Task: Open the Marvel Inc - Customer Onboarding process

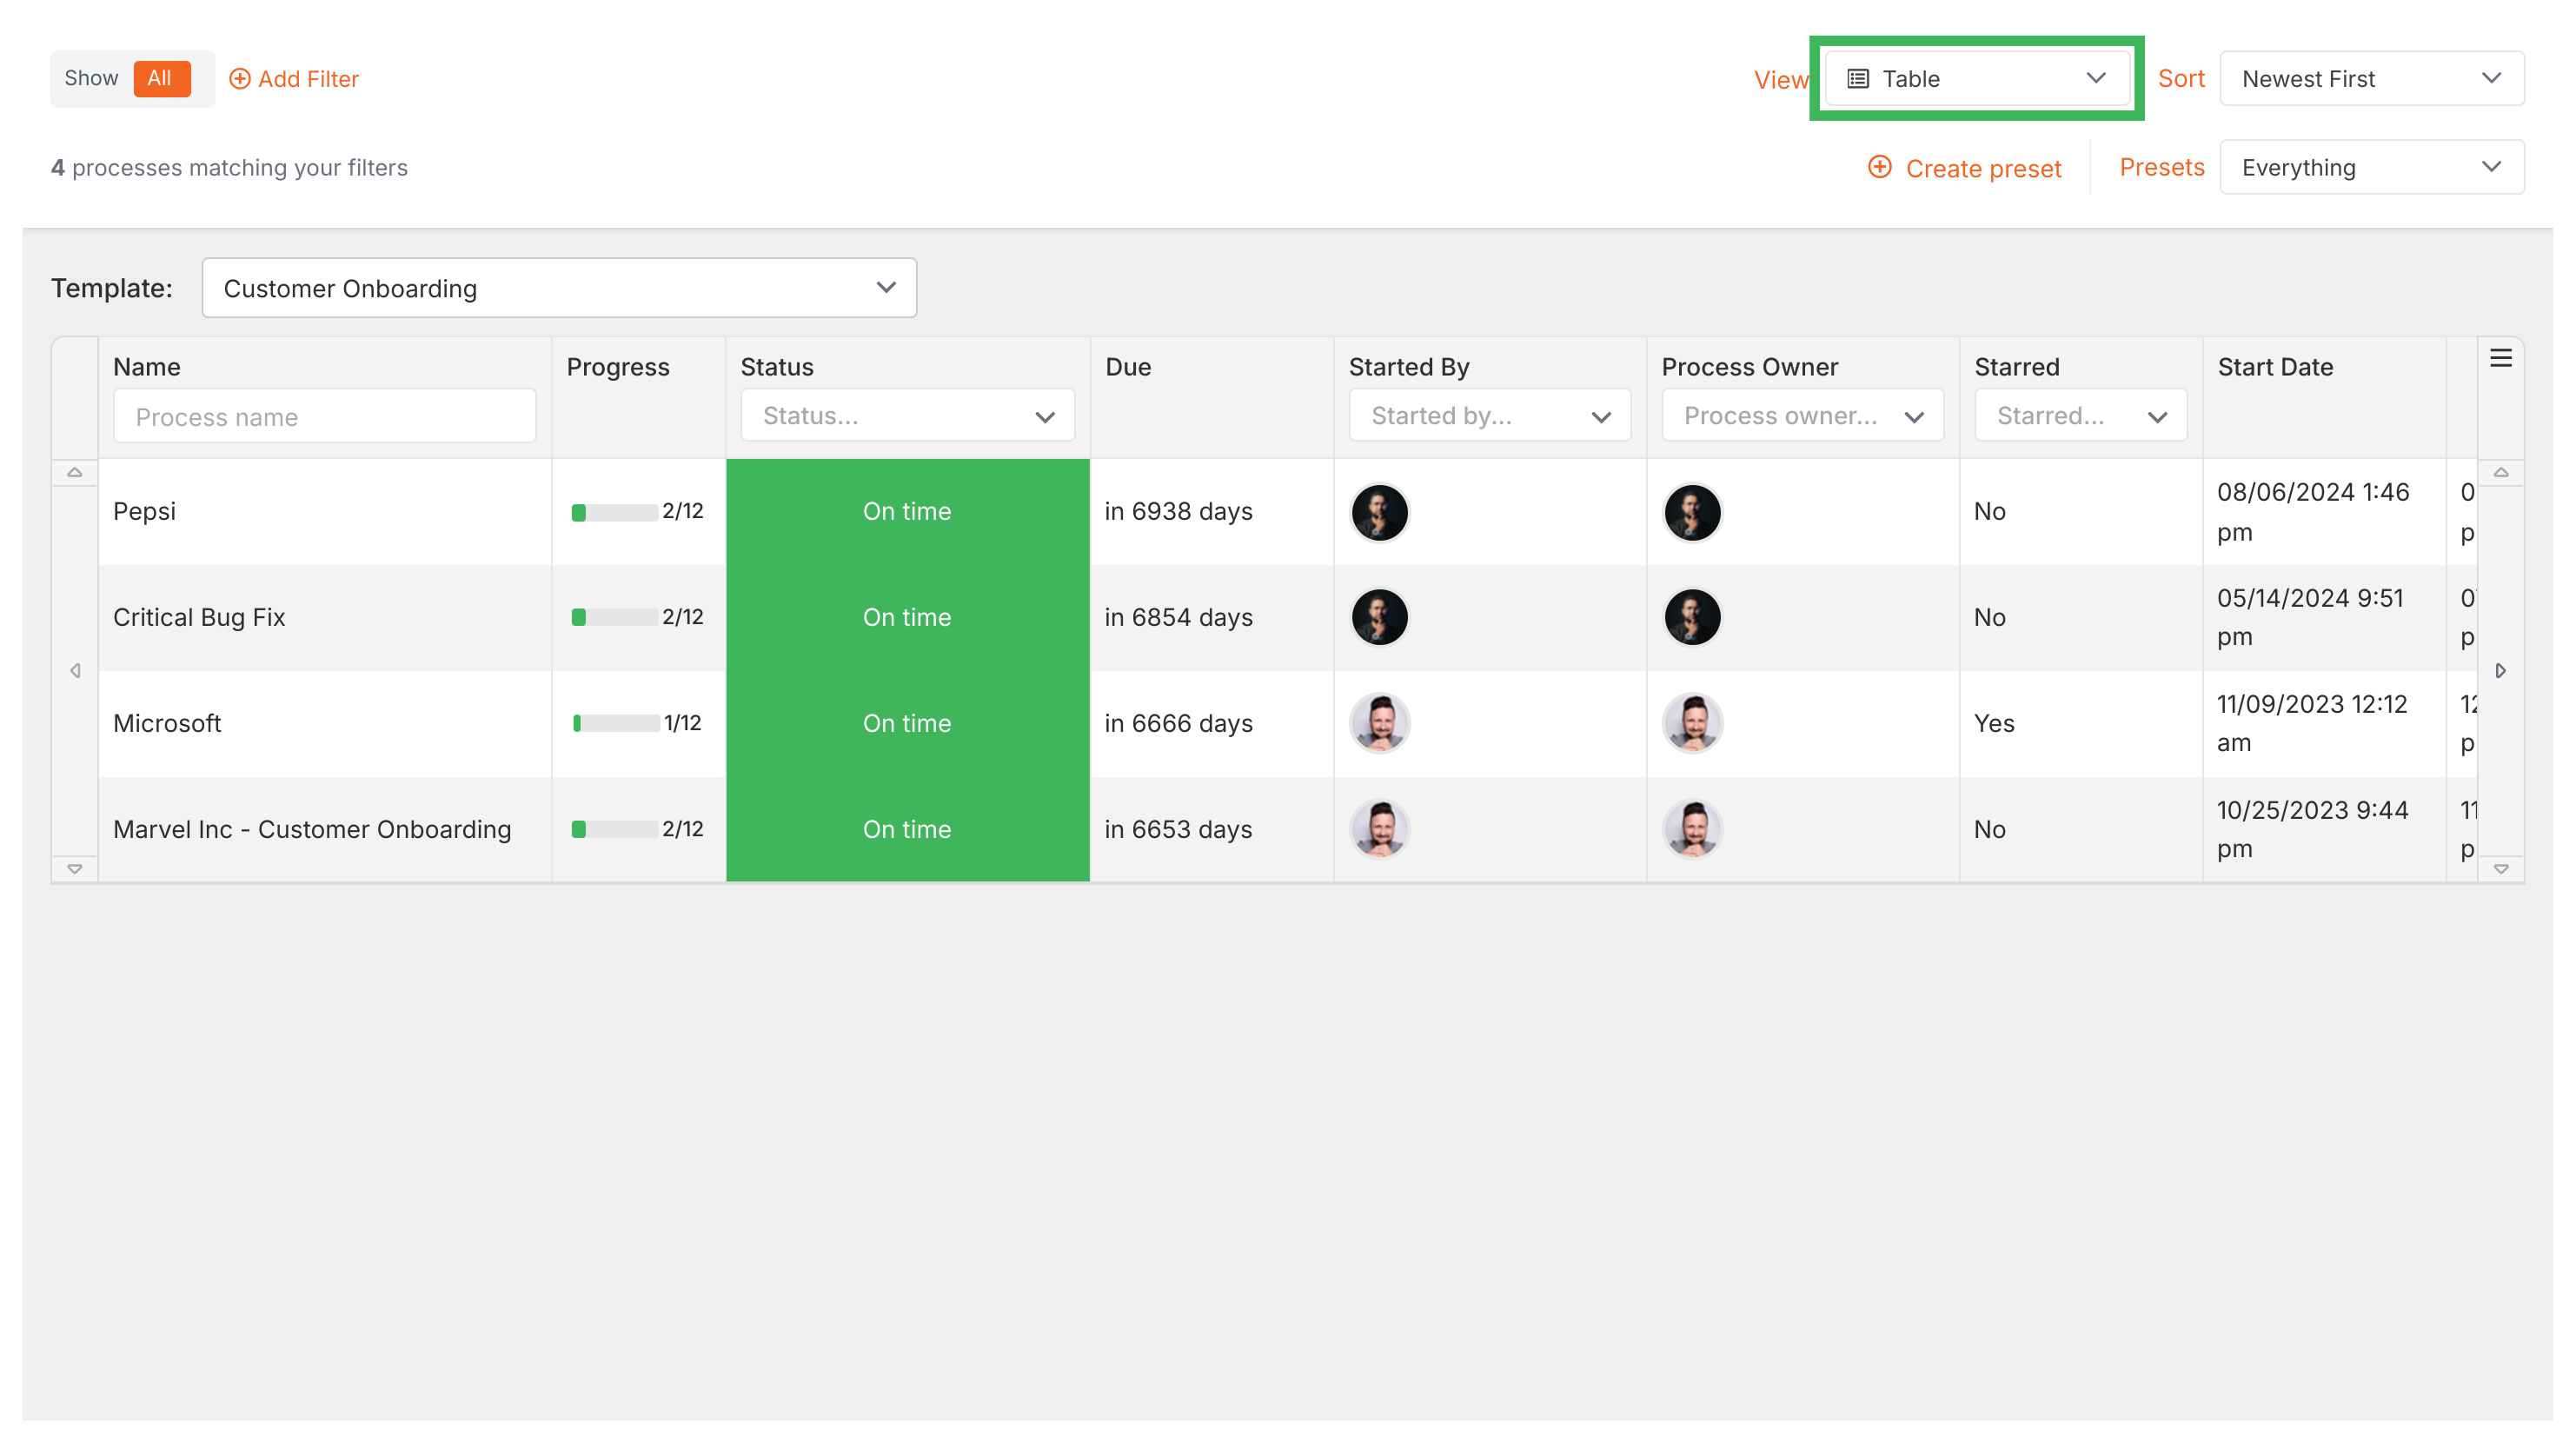Action: point(312,829)
